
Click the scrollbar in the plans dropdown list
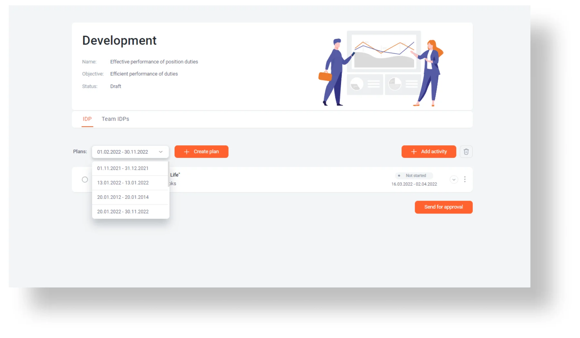click(168, 174)
